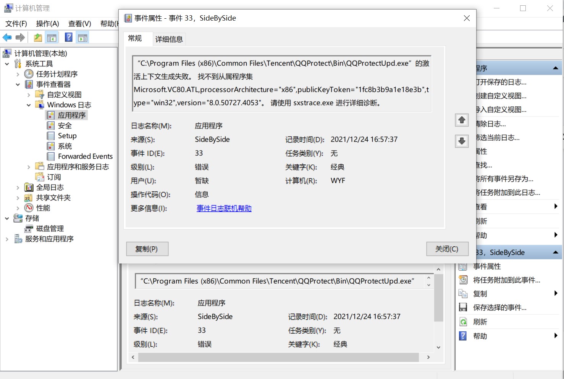Click the down arrow to view next event

(x=462, y=141)
